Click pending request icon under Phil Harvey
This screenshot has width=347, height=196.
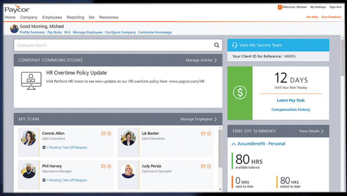coord(44,180)
